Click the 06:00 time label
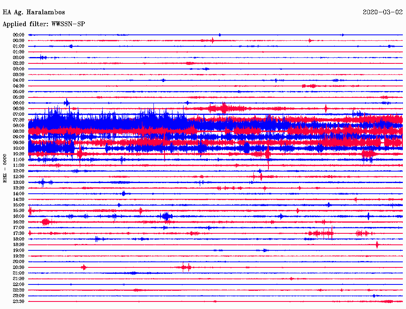406x309 pixels. point(19,103)
